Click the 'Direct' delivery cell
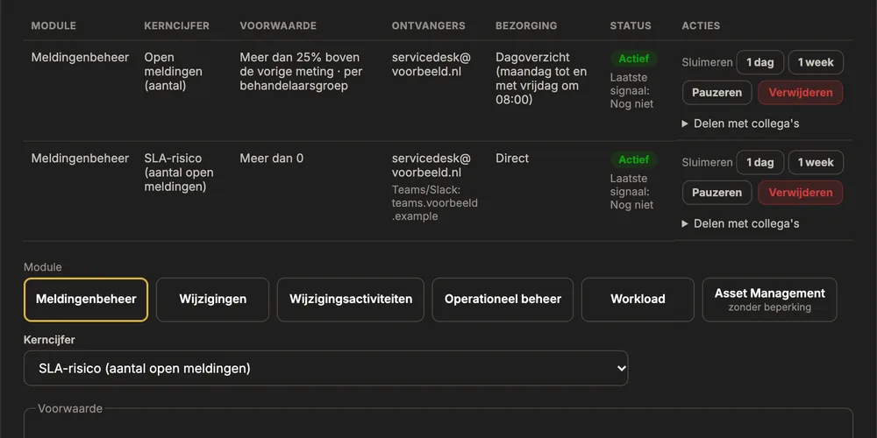Image resolution: width=877 pixels, height=438 pixels. pos(512,159)
